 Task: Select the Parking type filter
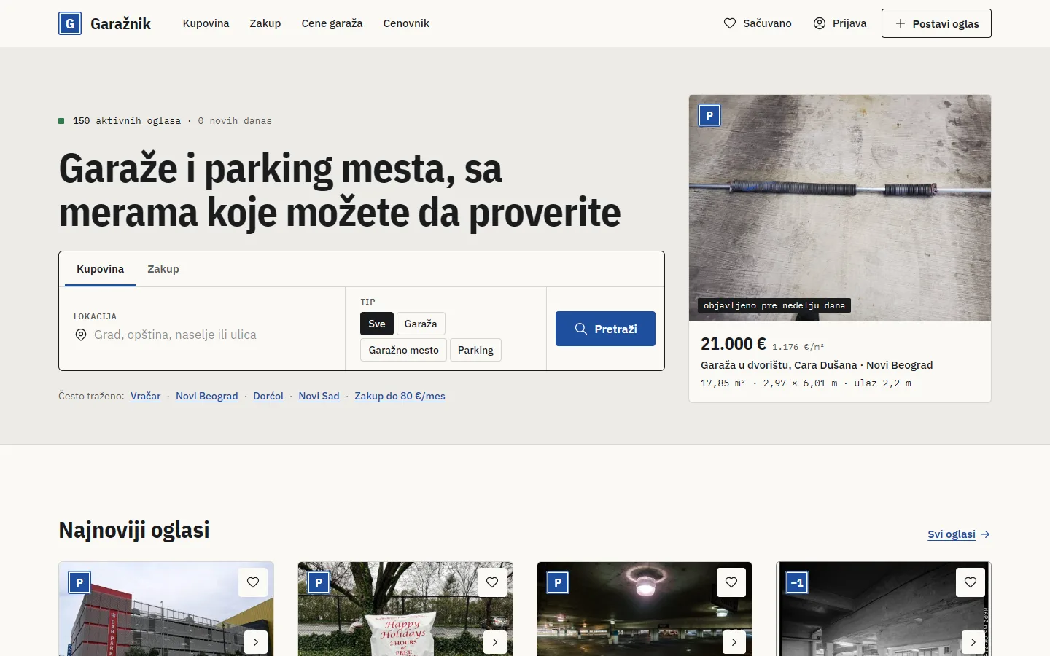[475, 350]
